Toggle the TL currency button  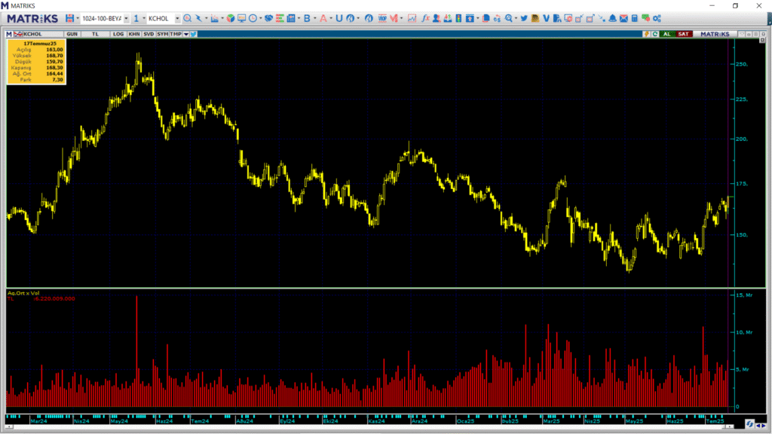click(x=95, y=34)
